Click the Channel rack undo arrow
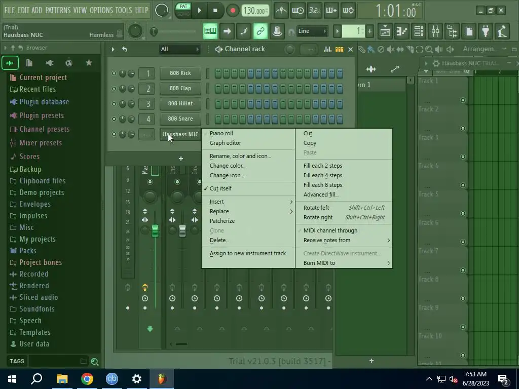The image size is (519, 389). click(125, 49)
